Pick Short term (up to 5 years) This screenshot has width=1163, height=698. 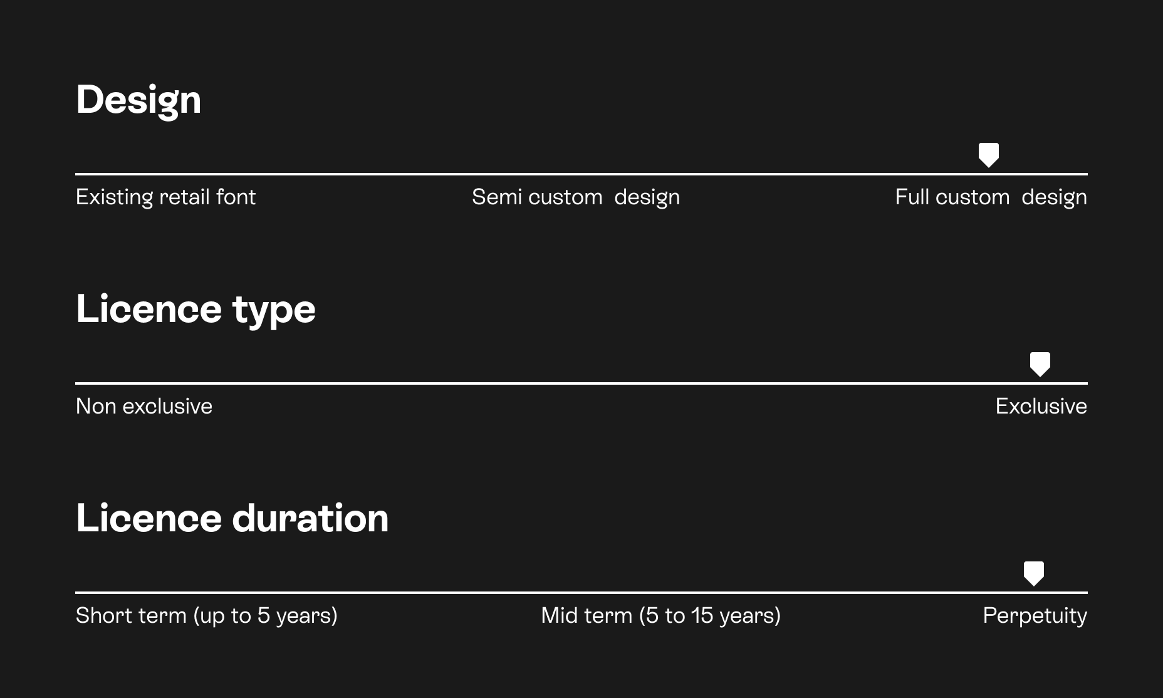pos(206,616)
